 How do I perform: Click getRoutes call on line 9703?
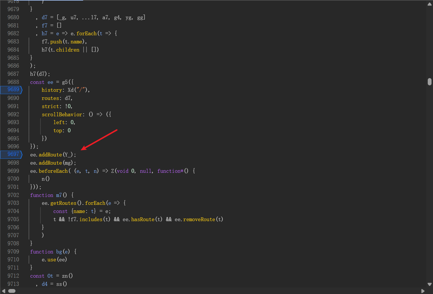point(63,203)
